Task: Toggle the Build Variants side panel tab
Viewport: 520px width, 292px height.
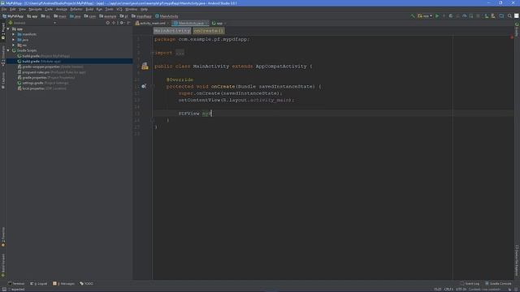Action: coord(3,265)
